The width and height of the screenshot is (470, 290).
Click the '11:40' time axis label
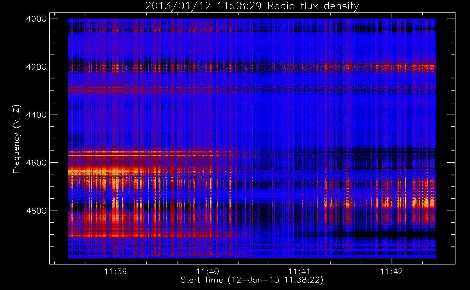point(208,272)
